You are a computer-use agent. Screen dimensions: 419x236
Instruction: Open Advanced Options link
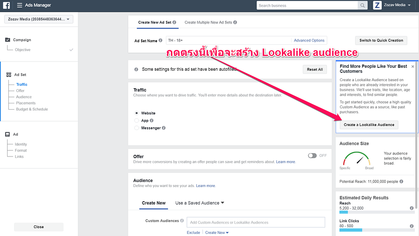click(309, 40)
